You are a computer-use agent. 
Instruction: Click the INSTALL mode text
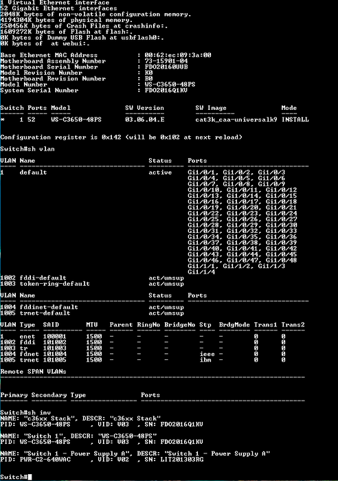click(x=295, y=120)
